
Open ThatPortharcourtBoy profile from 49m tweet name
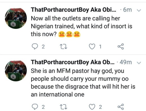tap(73, 62)
